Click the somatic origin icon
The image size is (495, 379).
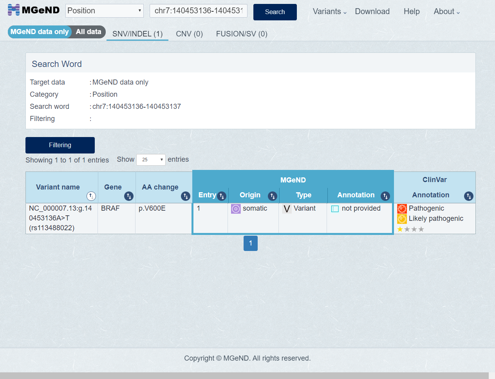point(236,209)
